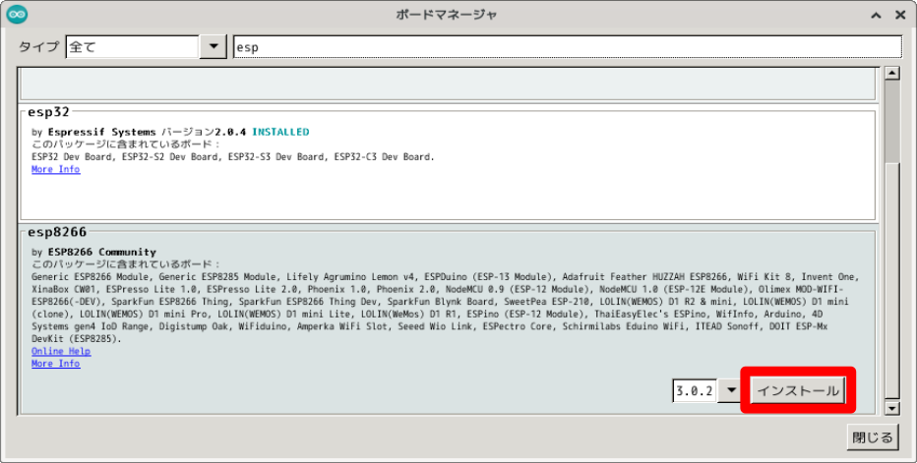Click the インストール button for esp8266
Viewport: 917px width, 463px height.
[x=798, y=390]
